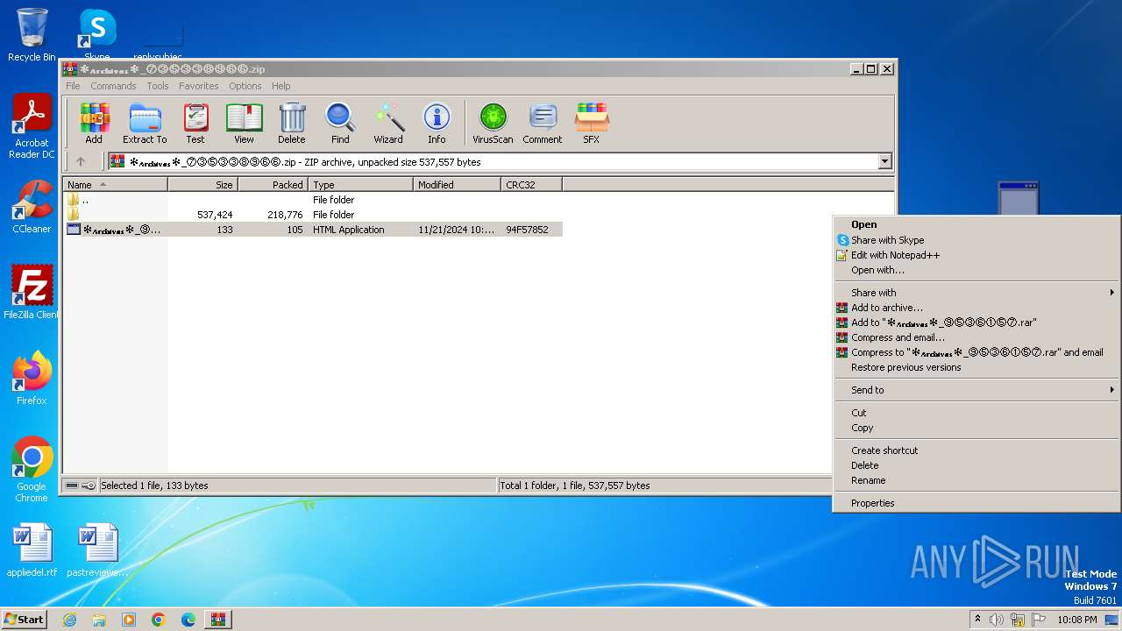
Task: Show hidden tray icons arrow
Action: click(x=977, y=620)
